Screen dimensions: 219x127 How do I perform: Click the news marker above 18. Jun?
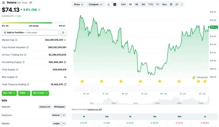coord(121,81)
